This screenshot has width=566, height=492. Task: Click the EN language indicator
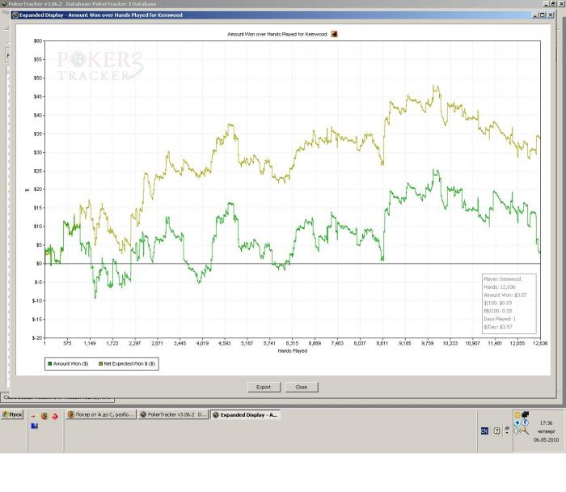[x=485, y=430]
